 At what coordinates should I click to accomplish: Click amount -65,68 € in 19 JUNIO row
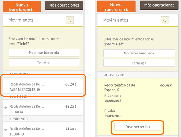(x=70, y=129)
